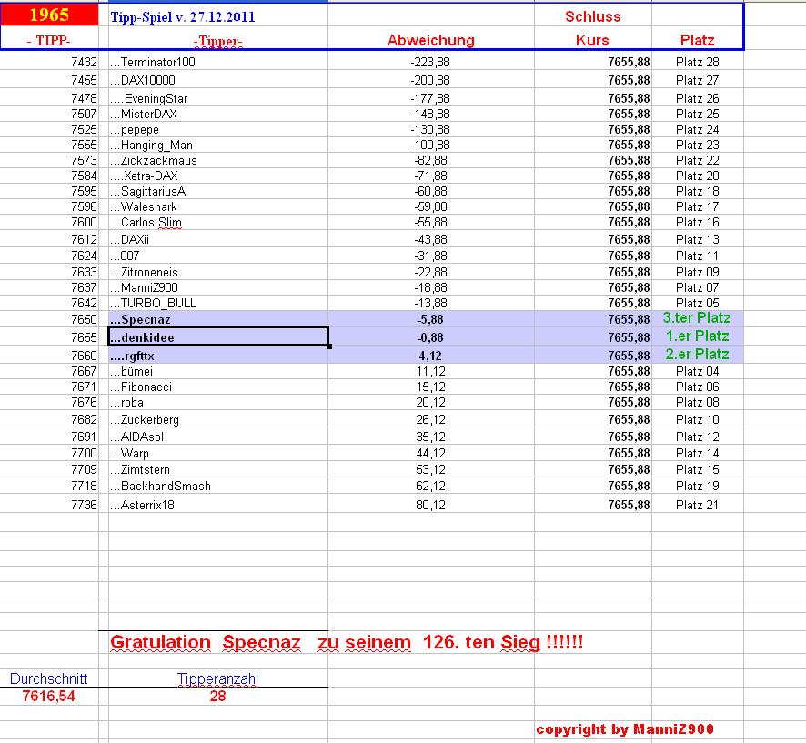The width and height of the screenshot is (806, 743).
Task: Select the Kurs column header
Action: [x=592, y=40]
